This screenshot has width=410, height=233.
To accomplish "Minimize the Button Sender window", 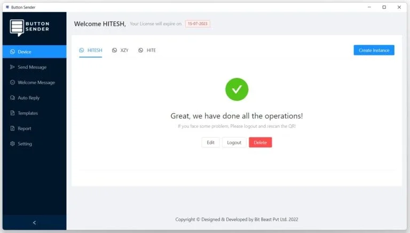I will pyautogui.click(x=369, y=7).
